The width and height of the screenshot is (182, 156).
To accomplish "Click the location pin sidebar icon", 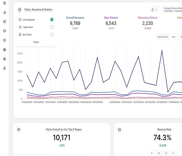I will [4, 68].
